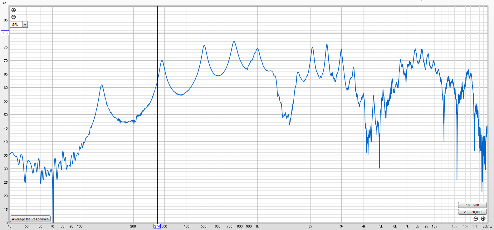Click the 5k frequency axis label
Viewport: 494px width, 230px height.
pos(381,226)
